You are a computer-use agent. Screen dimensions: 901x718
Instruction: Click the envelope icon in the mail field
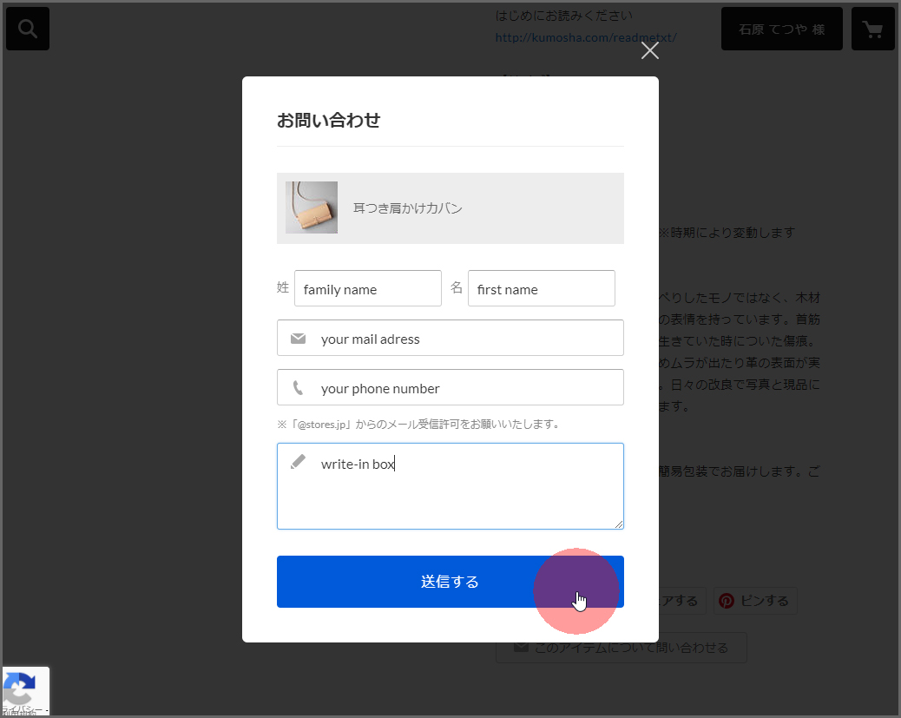tap(298, 339)
